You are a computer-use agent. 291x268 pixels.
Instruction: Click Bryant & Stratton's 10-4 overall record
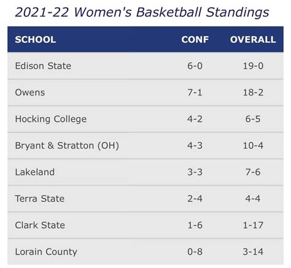pos(253,145)
